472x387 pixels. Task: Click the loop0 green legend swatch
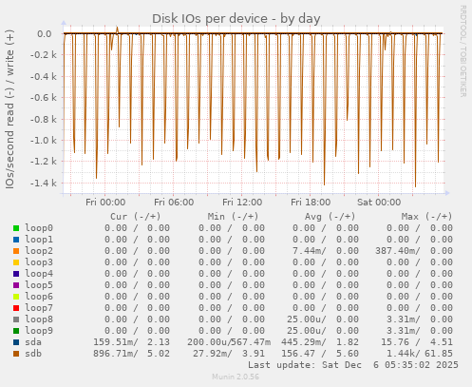[16, 228]
